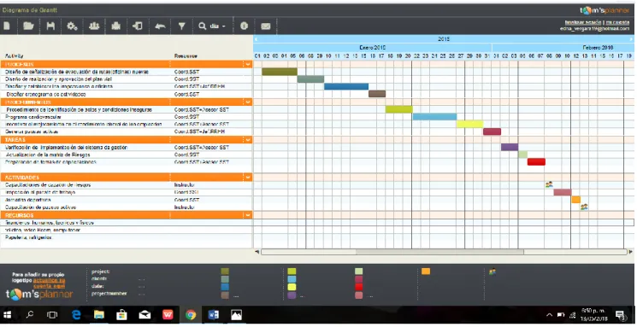Select the 'ACTIVIDADES' group header text
The image size is (637, 327).
[22, 178]
